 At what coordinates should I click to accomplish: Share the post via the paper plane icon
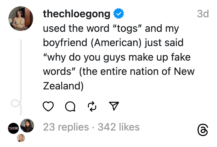[114, 106]
